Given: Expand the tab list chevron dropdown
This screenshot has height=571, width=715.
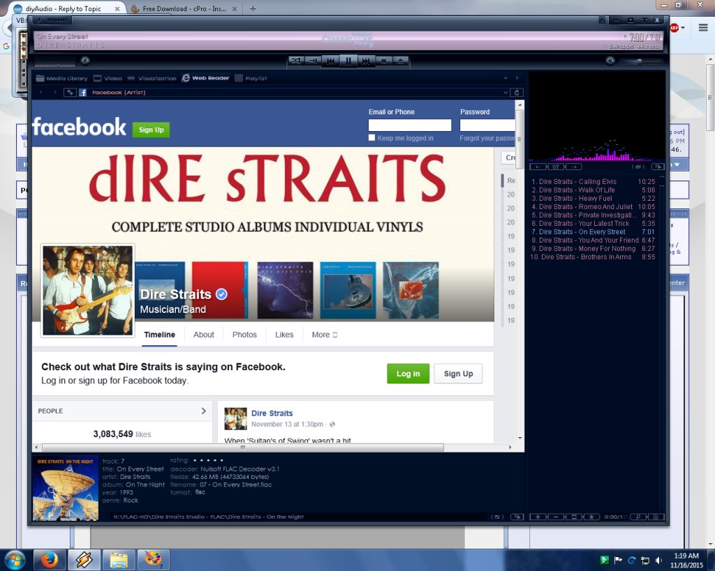Looking at the screenshot, I should click(506, 78).
